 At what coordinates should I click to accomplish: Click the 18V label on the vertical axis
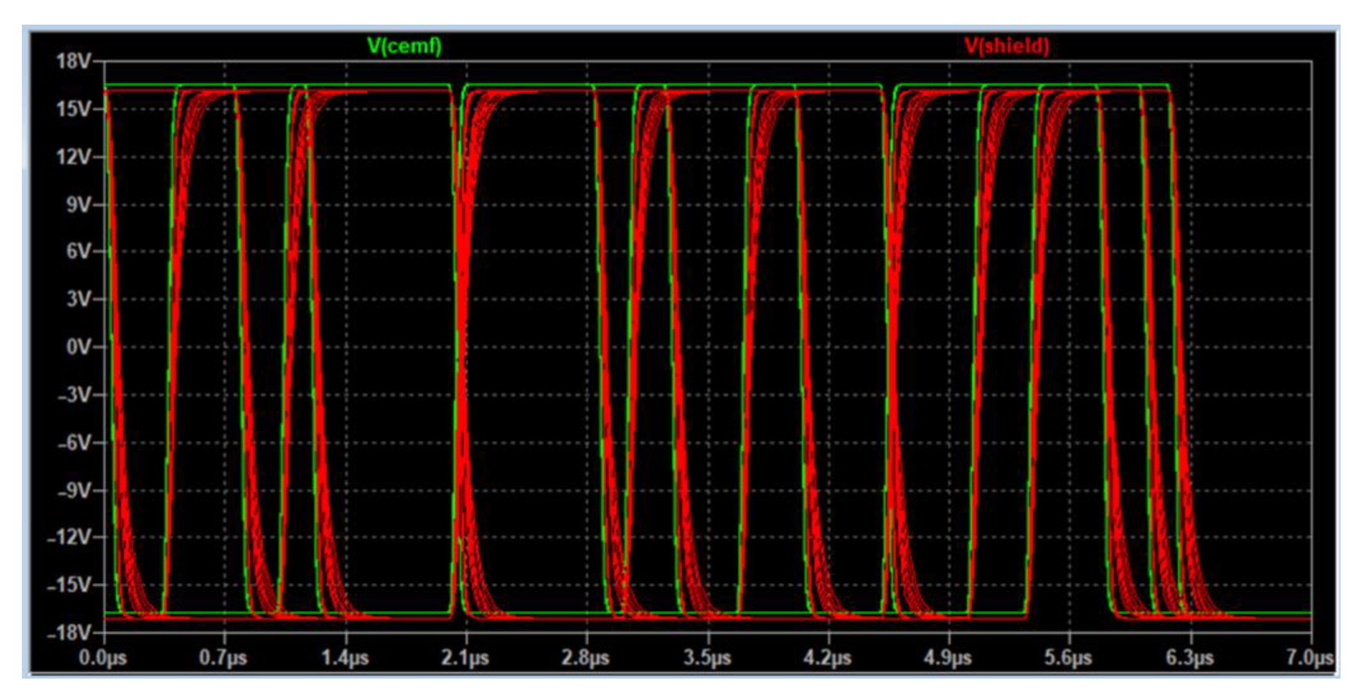tap(73, 62)
